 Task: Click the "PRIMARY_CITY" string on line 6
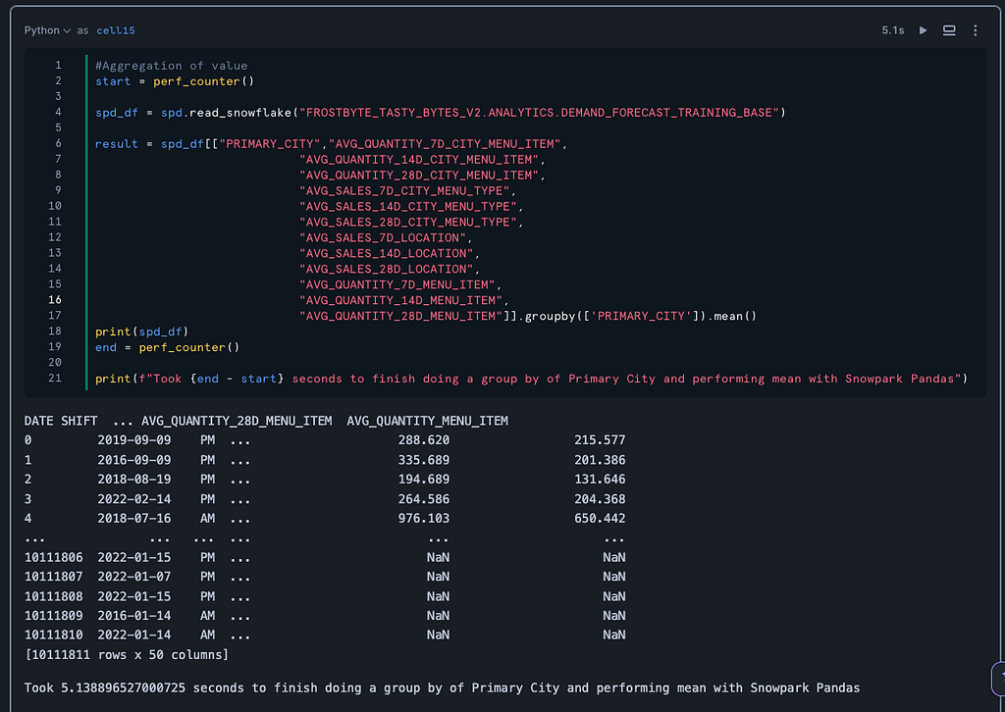[x=270, y=144]
